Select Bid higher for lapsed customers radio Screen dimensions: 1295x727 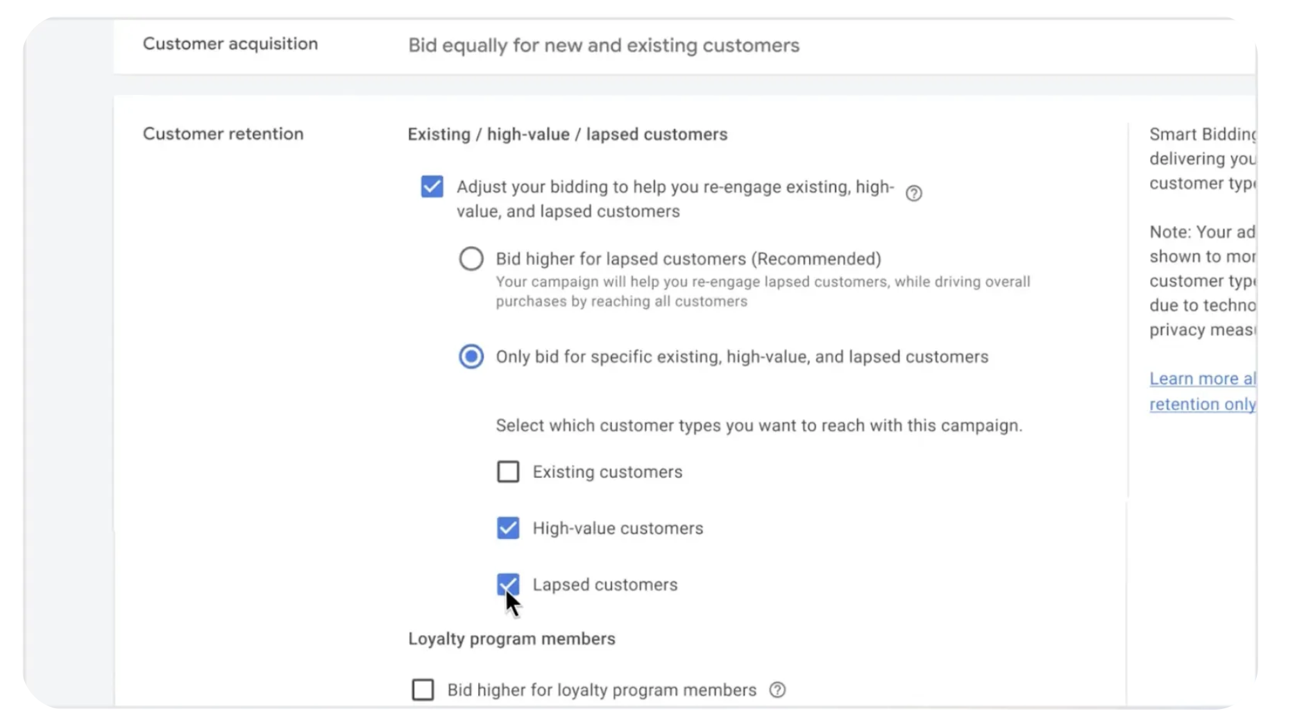pos(471,259)
